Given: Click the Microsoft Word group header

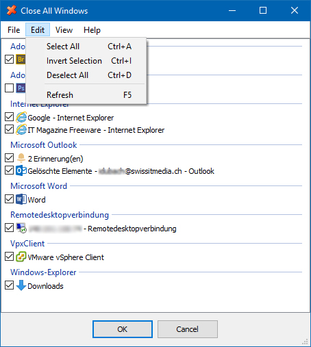Looking at the screenshot, I should 39,186.
